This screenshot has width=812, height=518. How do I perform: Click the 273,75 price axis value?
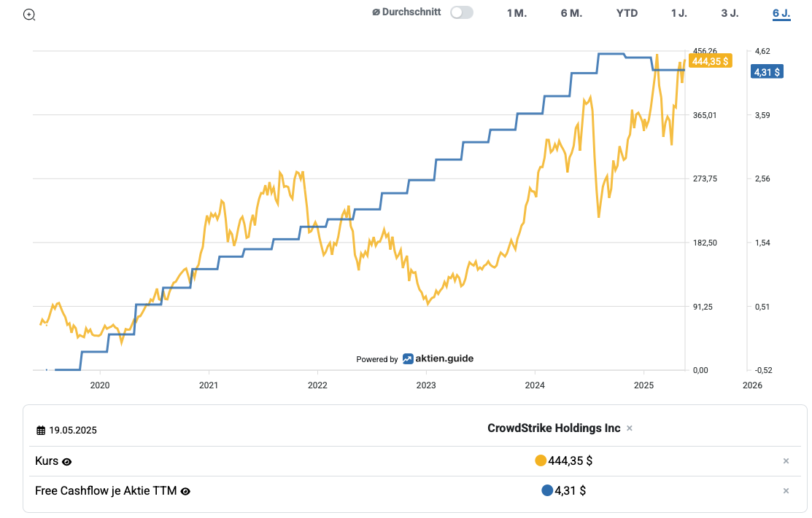tap(705, 179)
